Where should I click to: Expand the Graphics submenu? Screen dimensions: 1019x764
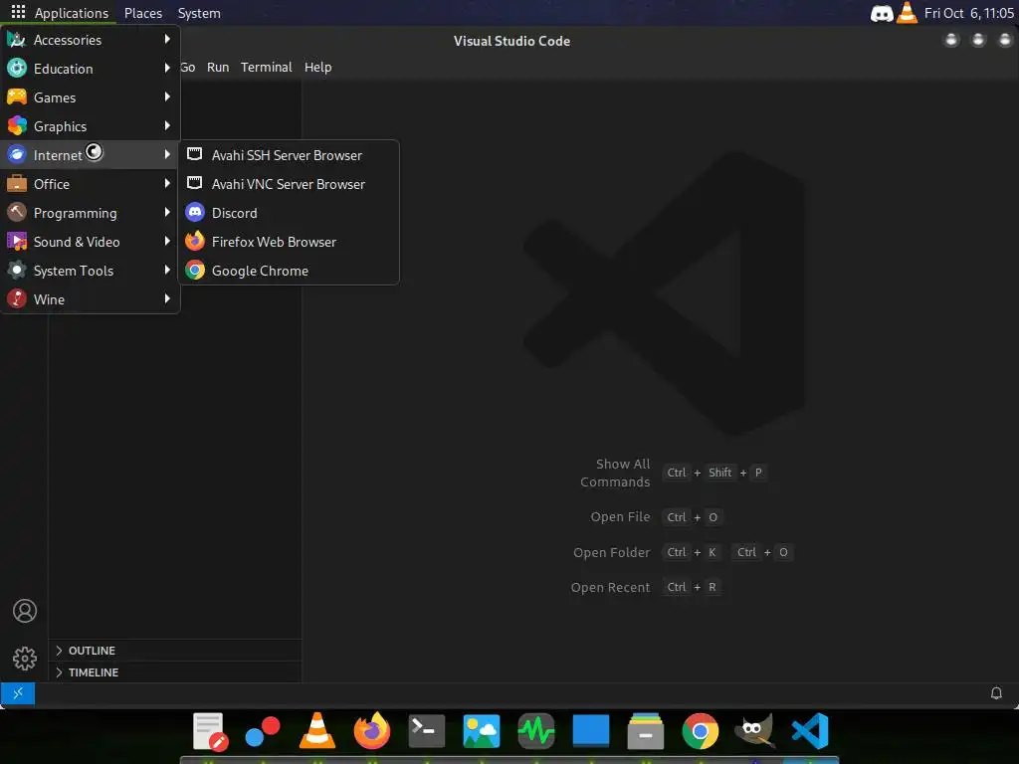point(91,126)
